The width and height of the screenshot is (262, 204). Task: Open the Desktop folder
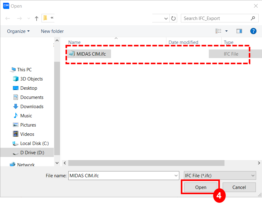29,88
